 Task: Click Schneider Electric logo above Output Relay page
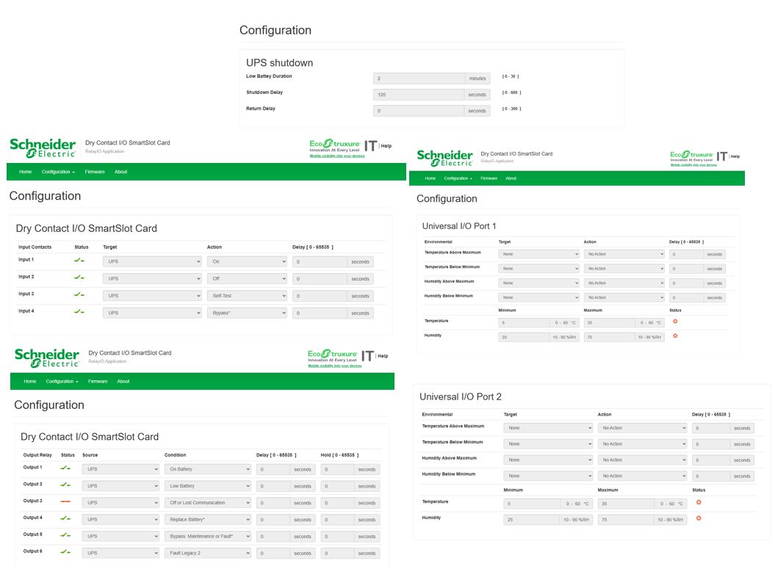[46, 358]
